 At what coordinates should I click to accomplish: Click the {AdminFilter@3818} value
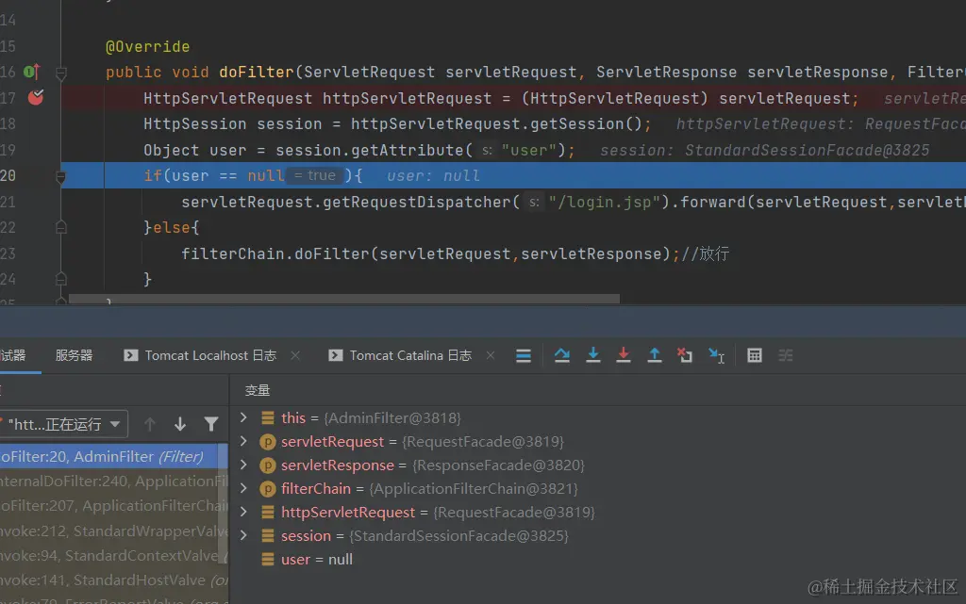pos(392,417)
